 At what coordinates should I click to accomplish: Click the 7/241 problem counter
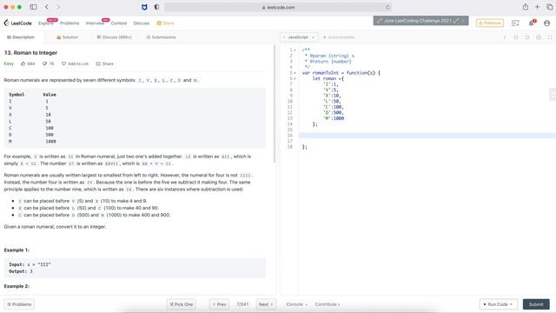coord(242,304)
